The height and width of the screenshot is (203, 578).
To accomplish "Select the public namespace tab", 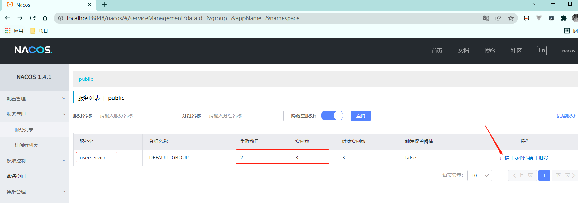I will point(86,79).
